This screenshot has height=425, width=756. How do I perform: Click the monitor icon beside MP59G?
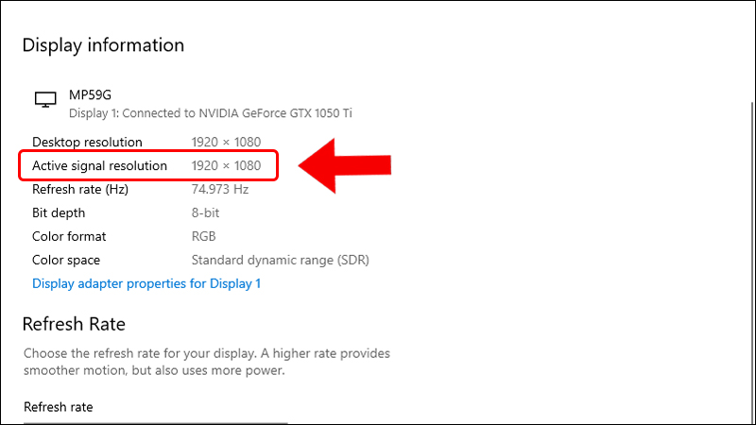tap(44, 99)
